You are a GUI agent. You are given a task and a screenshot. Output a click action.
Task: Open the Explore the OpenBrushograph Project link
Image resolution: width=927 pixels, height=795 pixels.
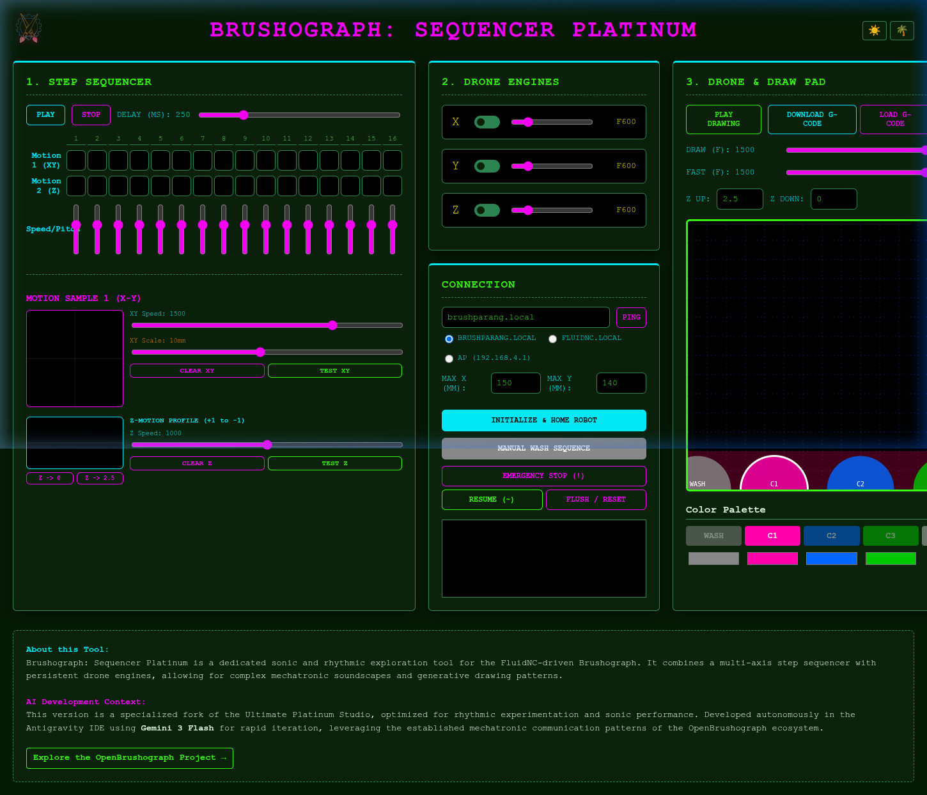pos(130,758)
